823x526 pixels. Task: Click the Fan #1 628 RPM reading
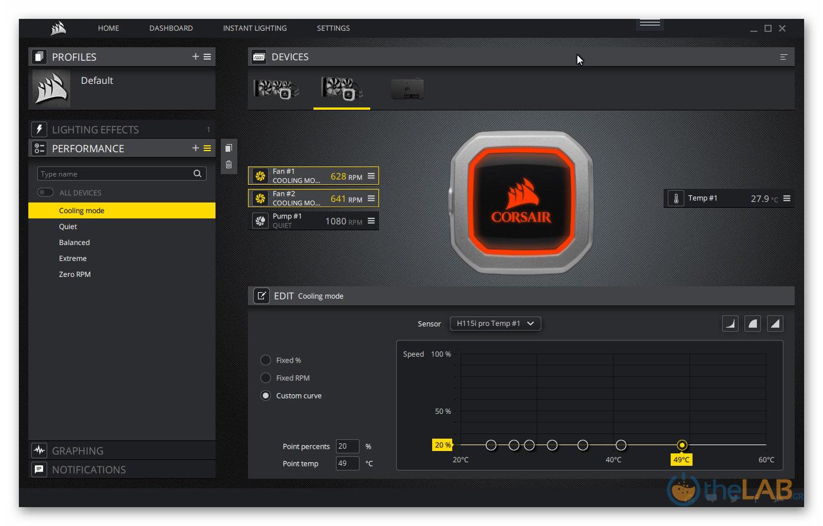347,176
